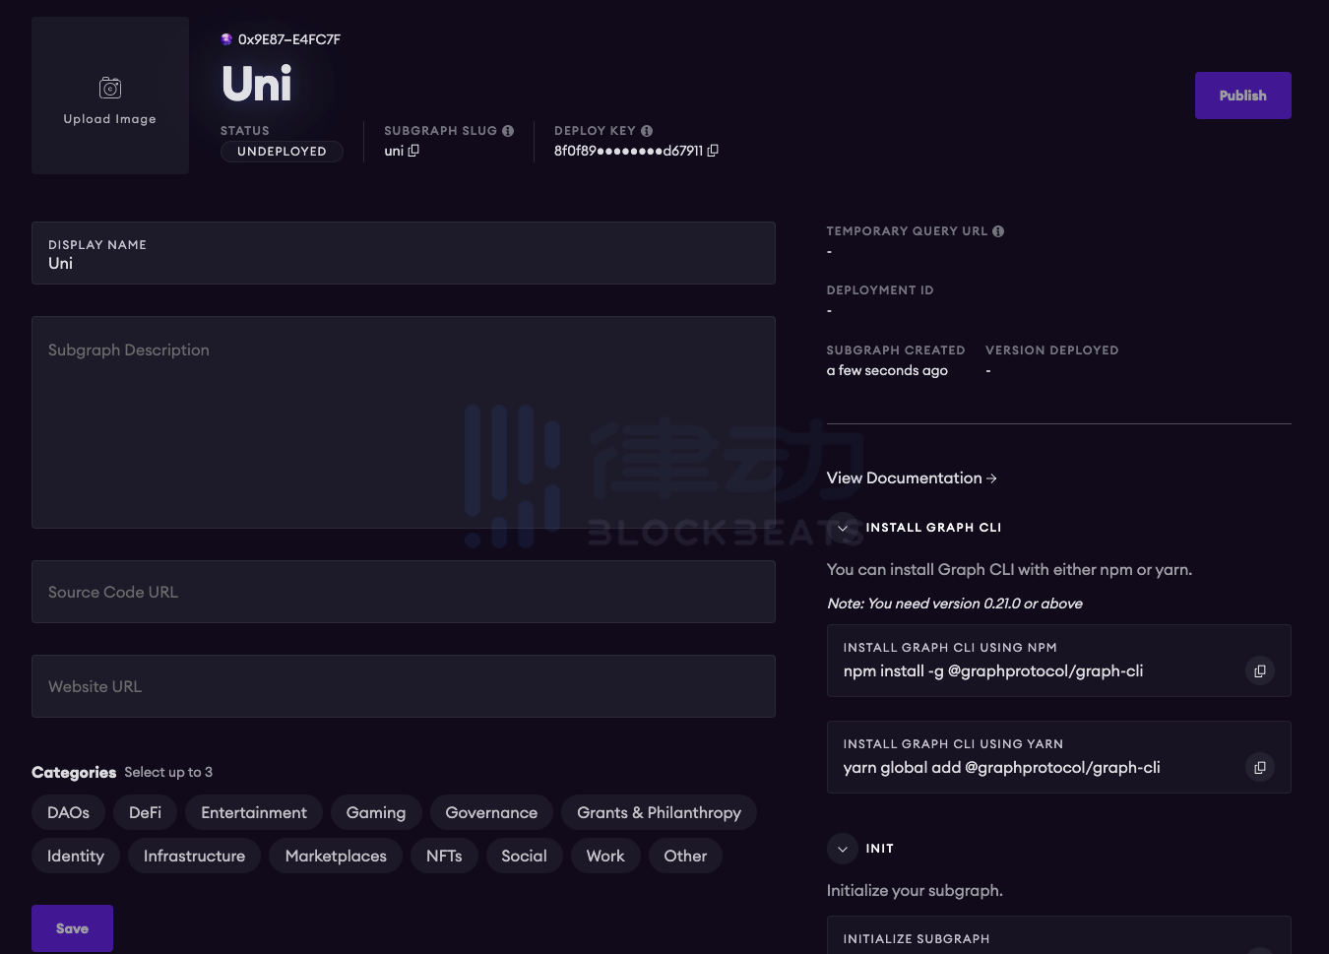Select the Other category

(685, 856)
